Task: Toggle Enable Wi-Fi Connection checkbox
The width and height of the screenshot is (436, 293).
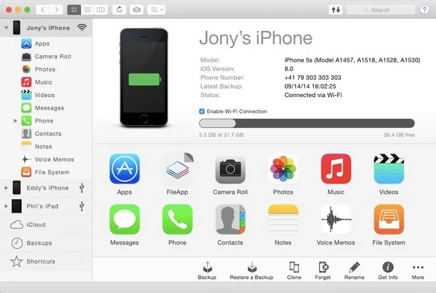Action: click(x=202, y=111)
